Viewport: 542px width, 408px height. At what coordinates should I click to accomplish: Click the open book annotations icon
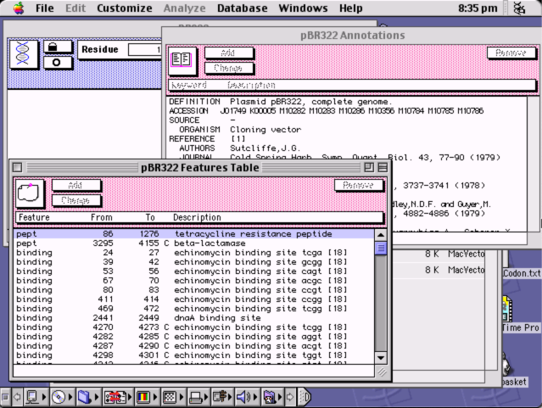pyautogui.click(x=183, y=60)
